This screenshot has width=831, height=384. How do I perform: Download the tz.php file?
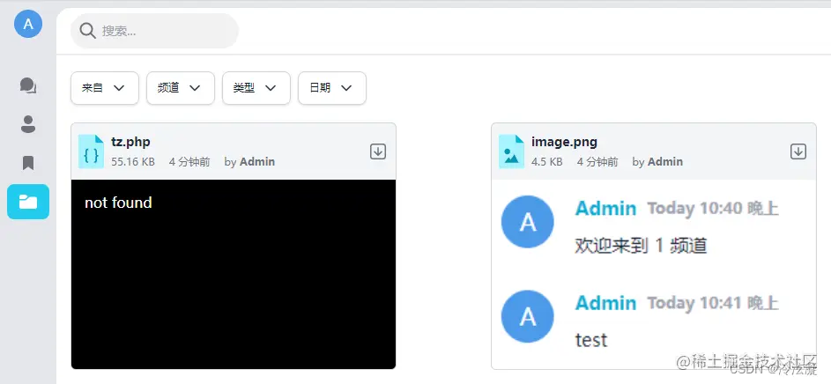[x=378, y=151]
